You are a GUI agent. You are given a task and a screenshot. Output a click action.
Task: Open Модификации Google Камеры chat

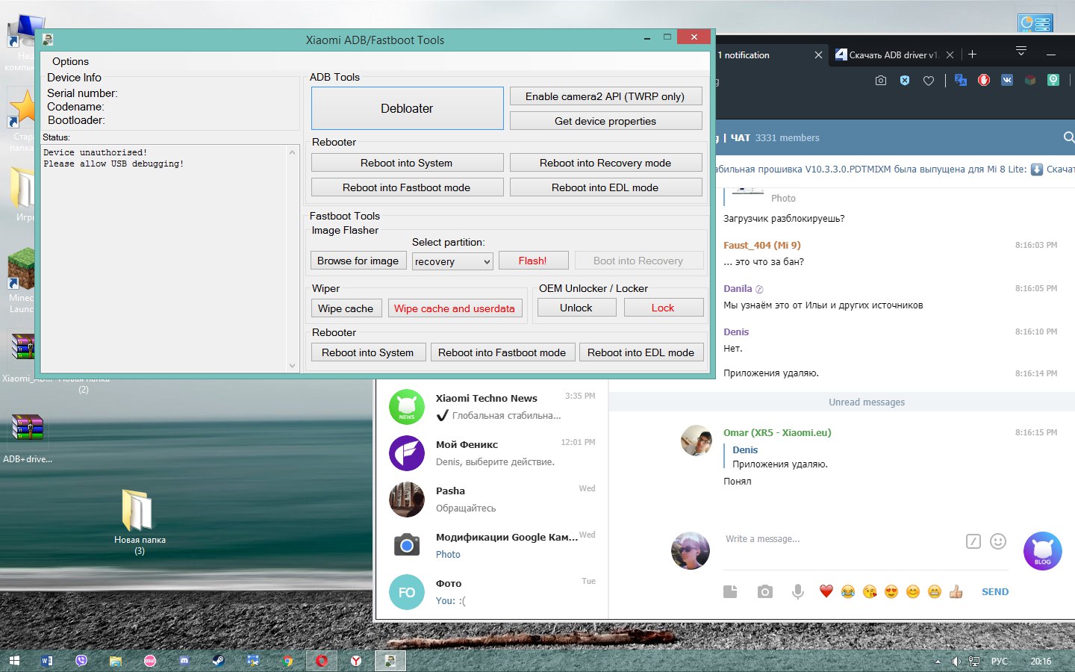pyautogui.click(x=492, y=545)
